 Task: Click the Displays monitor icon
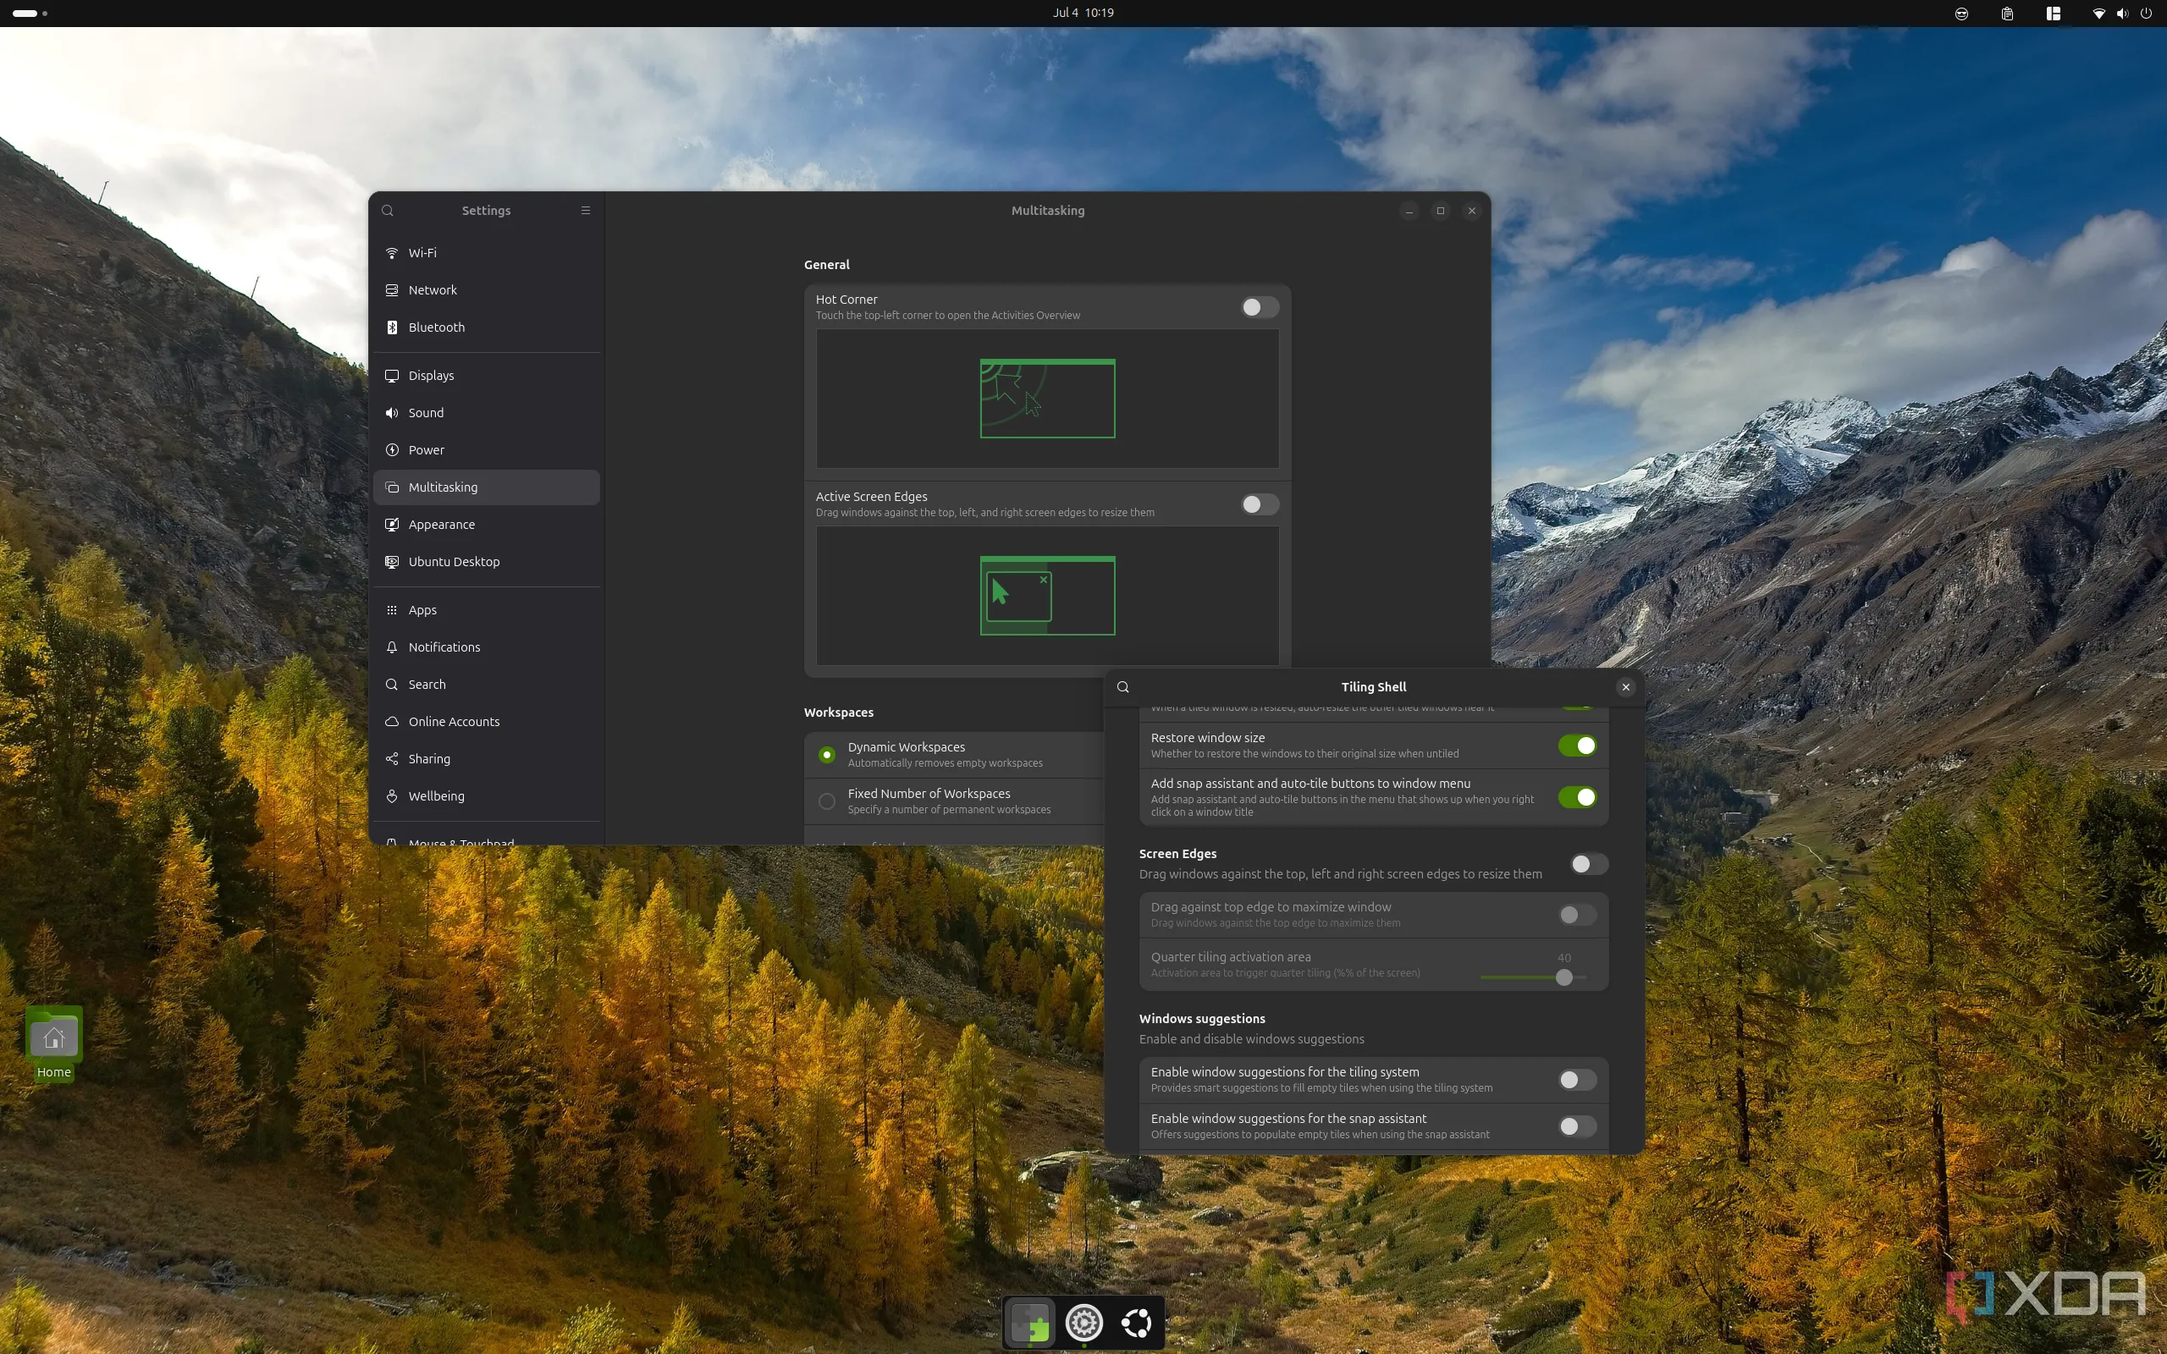(x=392, y=375)
